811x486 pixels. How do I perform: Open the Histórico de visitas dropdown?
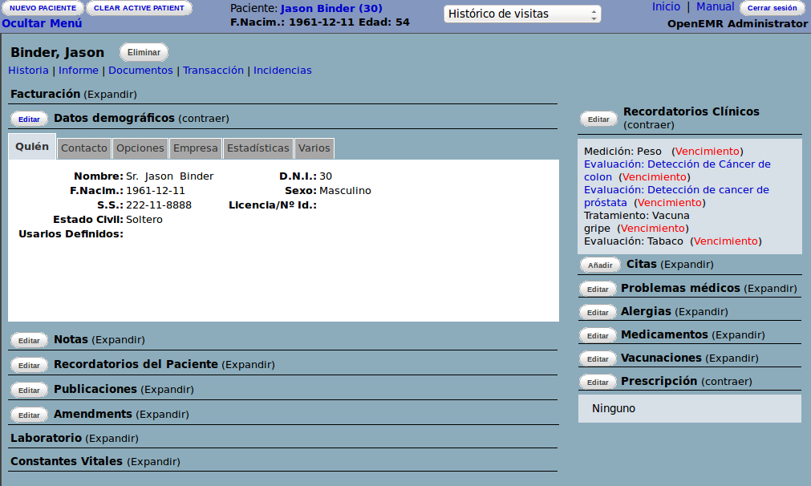pyautogui.click(x=521, y=14)
